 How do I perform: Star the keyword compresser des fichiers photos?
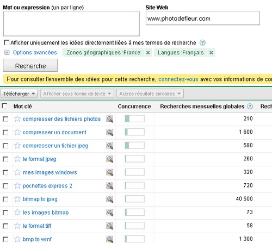[x=17, y=119]
